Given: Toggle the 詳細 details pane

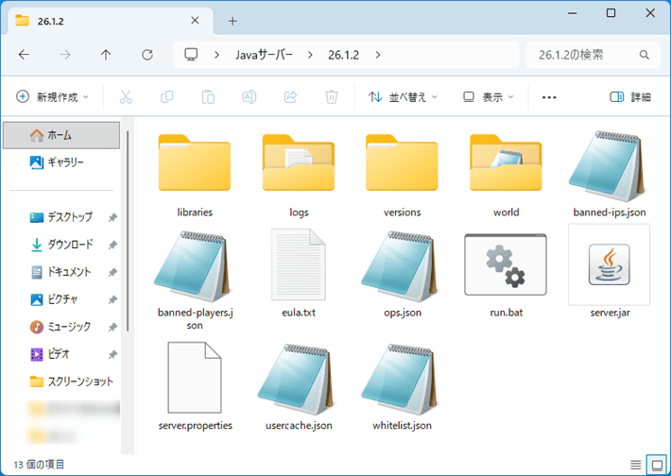Looking at the screenshot, I should tap(630, 97).
